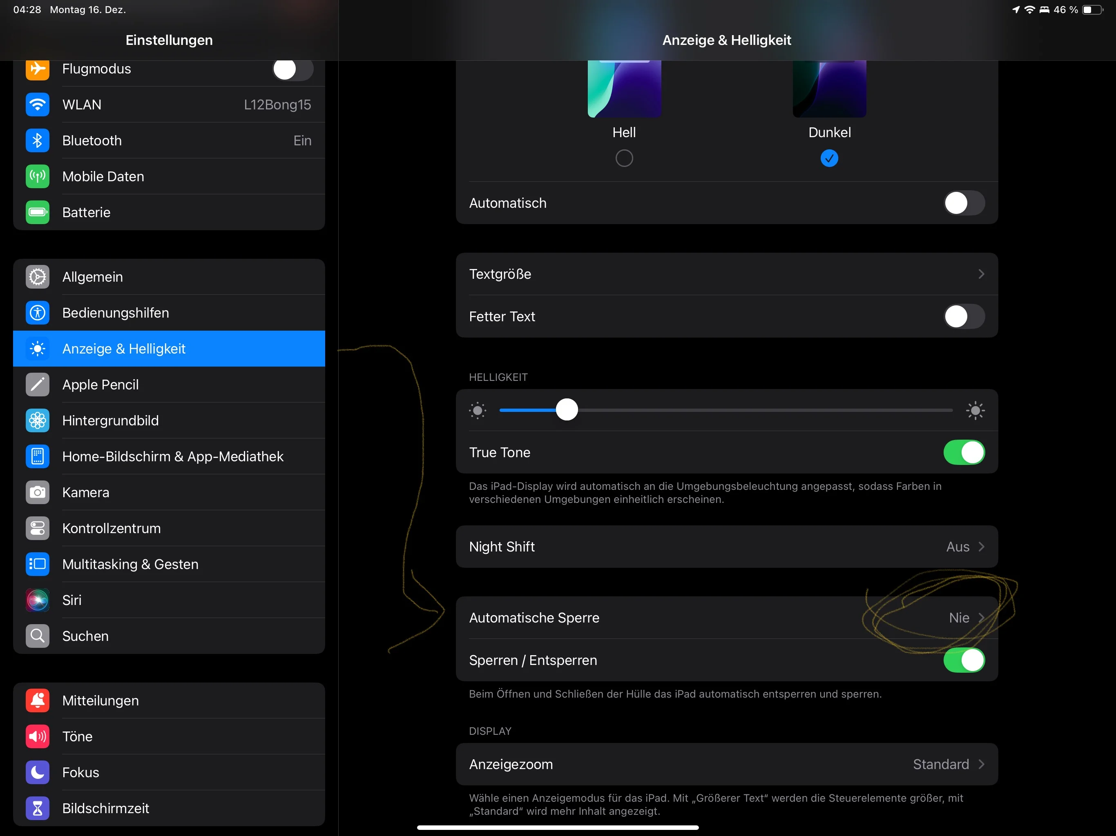Disable the True Tone switch
Screen dimensions: 1116x836
[964, 452]
